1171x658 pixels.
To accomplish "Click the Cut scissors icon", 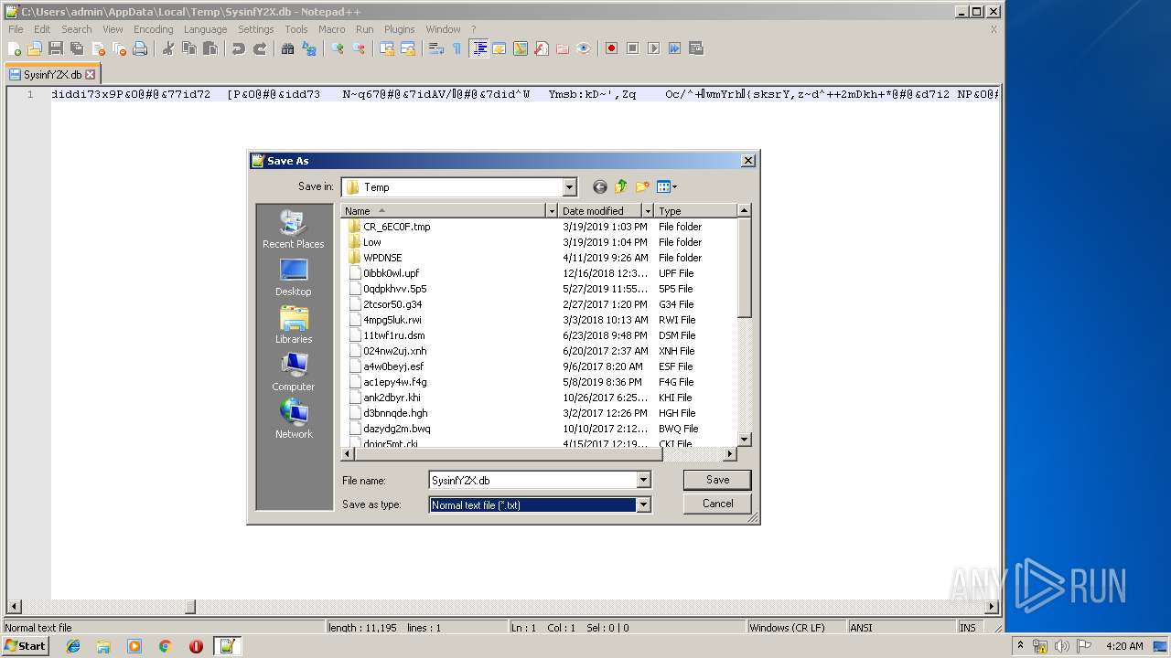I will pos(168,48).
